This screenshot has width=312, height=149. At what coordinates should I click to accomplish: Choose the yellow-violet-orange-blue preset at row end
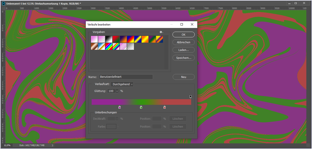pyautogui.click(x=160, y=39)
